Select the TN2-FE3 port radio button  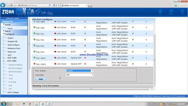34,46
